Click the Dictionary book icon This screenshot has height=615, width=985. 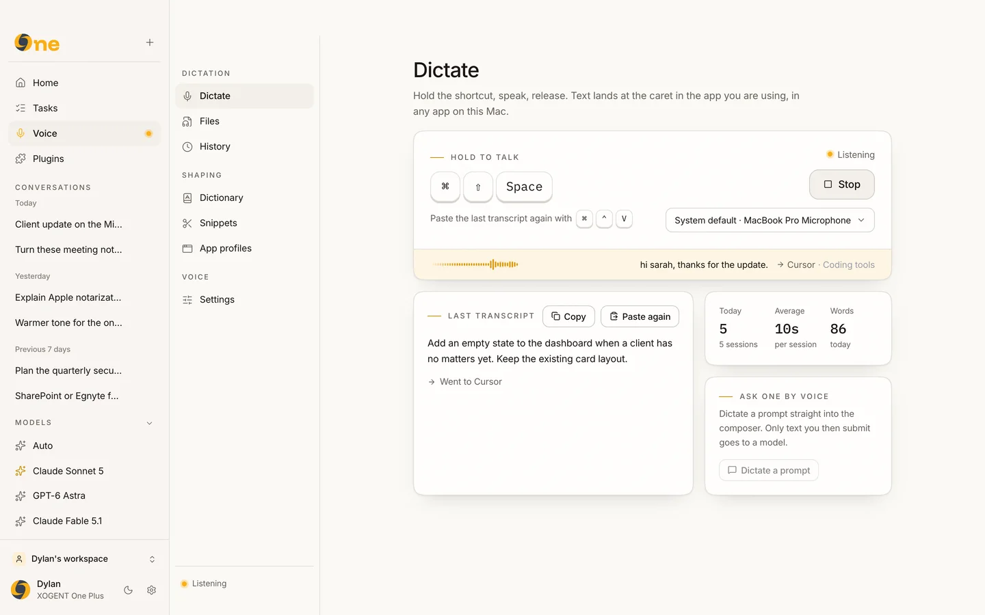point(187,198)
